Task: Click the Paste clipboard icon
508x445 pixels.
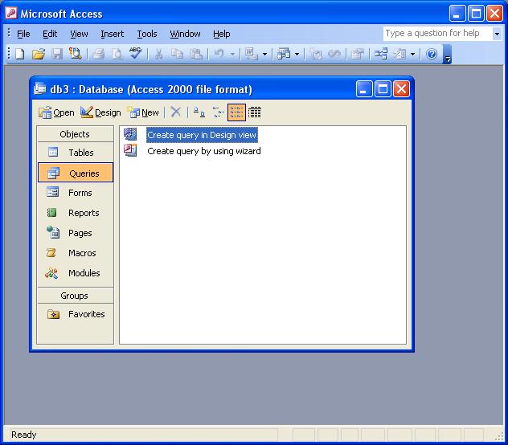Action: coord(195,54)
